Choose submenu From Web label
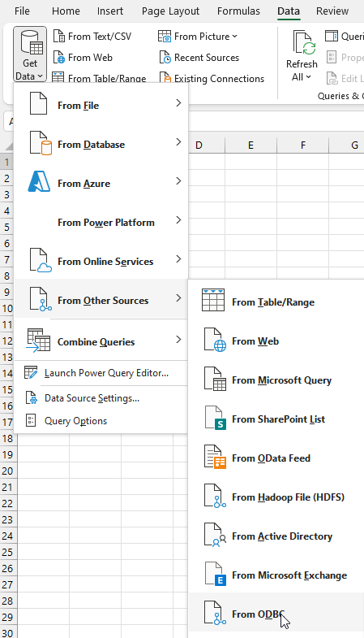The image size is (364, 638). pos(255,341)
